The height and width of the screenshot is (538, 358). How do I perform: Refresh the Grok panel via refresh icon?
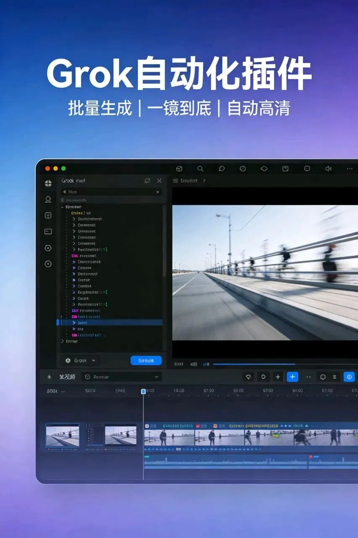pos(147,180)
